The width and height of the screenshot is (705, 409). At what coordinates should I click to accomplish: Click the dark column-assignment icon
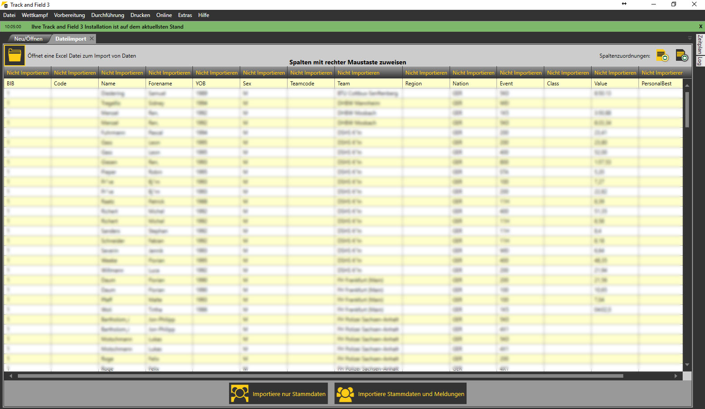pyautogui.click(x=682, y=56)
